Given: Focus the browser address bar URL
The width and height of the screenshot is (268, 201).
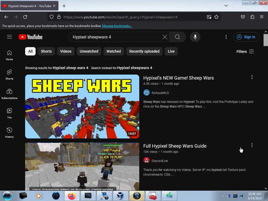Looking at the screenshot, I should [120, 17].
